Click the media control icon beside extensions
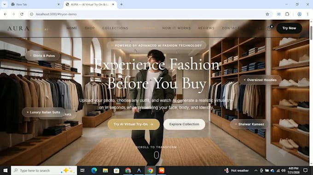This screenshot has width=313, height=175. [x=278, y=14]
